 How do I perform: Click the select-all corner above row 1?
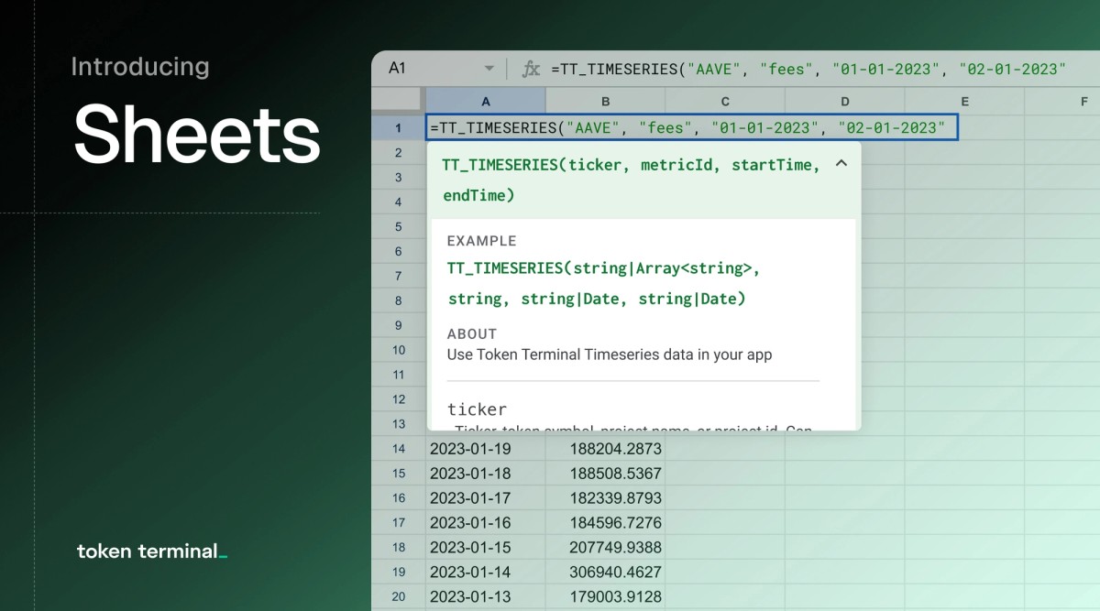click(x=398, y=101)
